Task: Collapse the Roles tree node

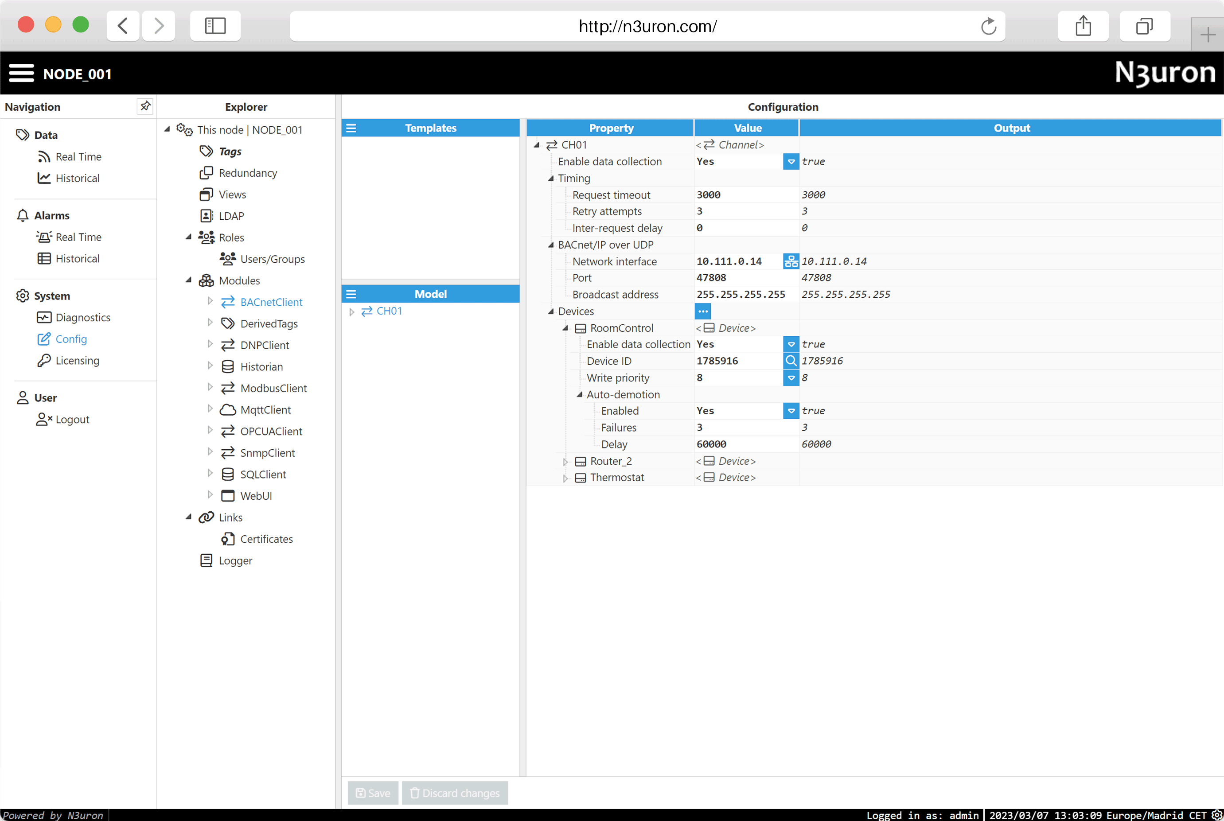Action: point(188,237)
